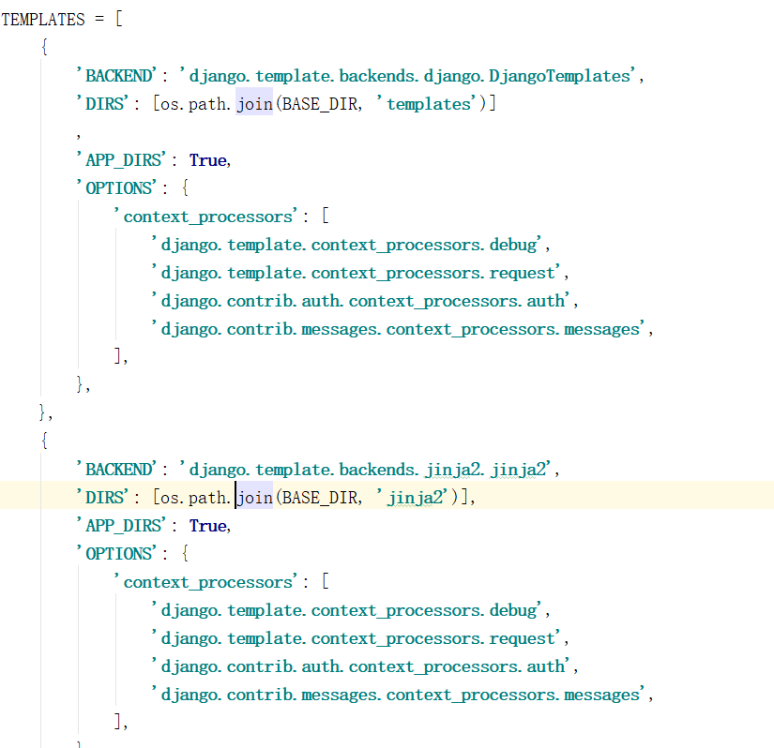Click the 'APP_DIRS' key in the DjangoTemplates block
Viewport: 774px width, 748px height.
[121, 160]
